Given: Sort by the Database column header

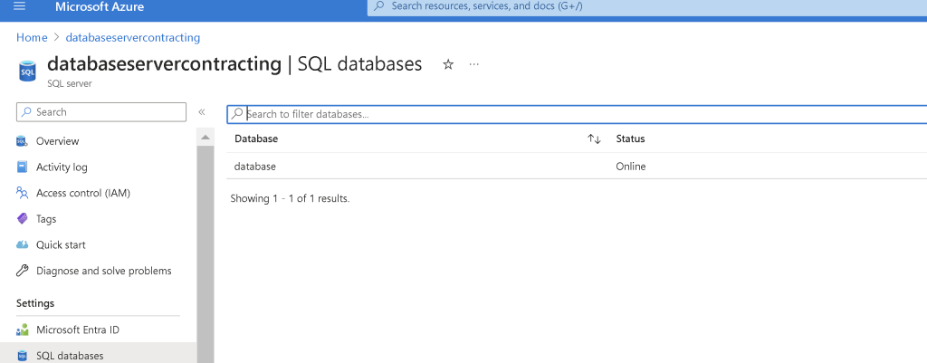Looking at the screenshot, I should coord(256,139).
